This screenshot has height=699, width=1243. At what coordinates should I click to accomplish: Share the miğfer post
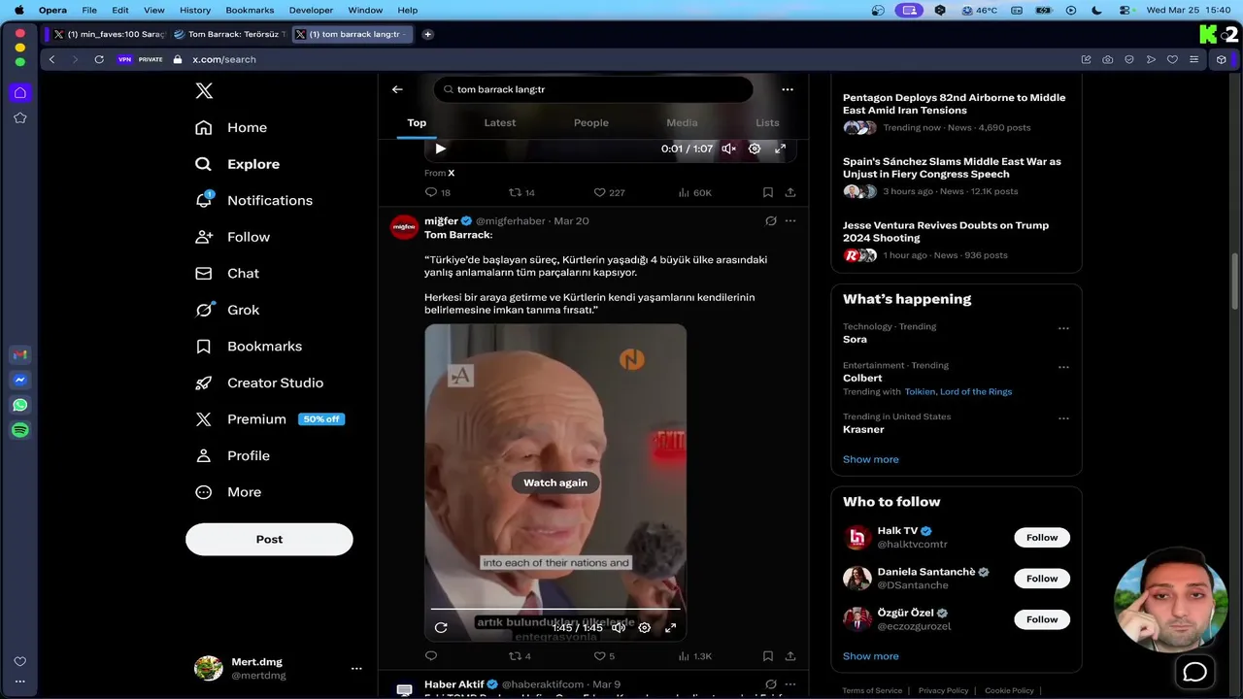[x=790, y=656]
